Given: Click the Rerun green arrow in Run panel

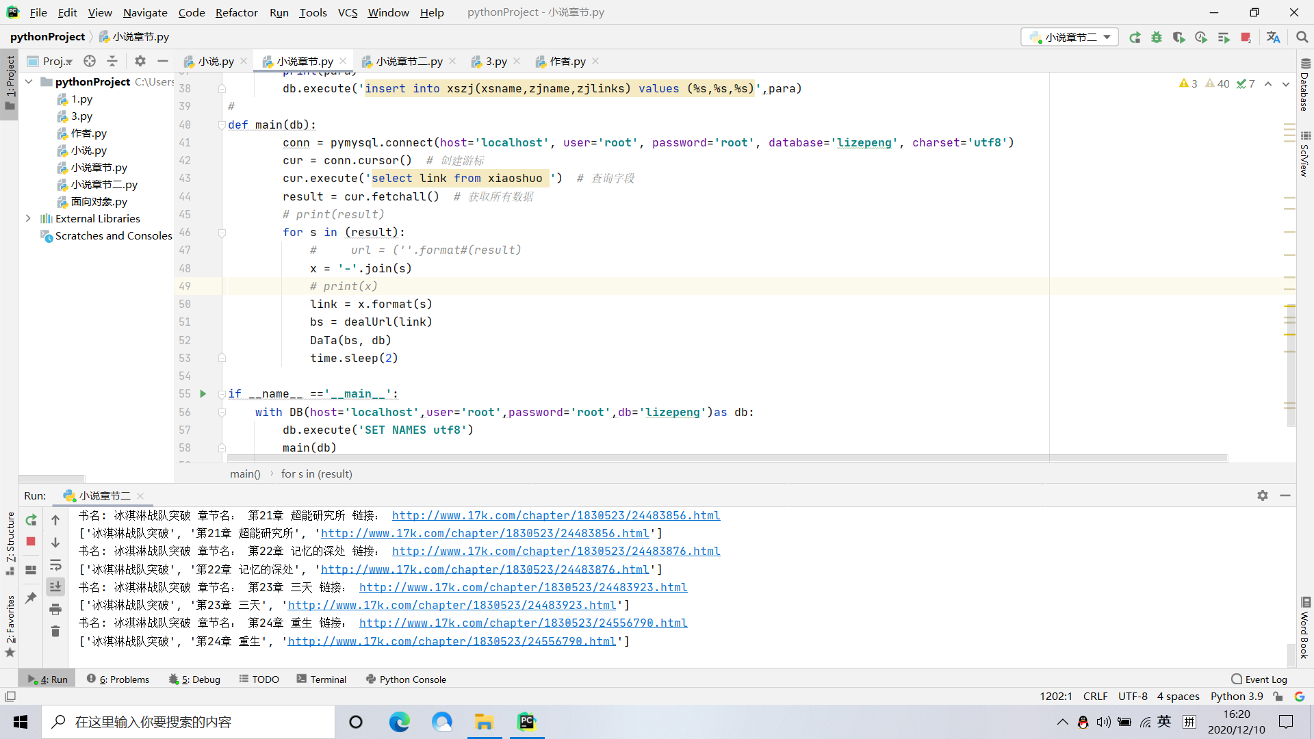Looking at the screenshot, I should [x=31, y=520].
